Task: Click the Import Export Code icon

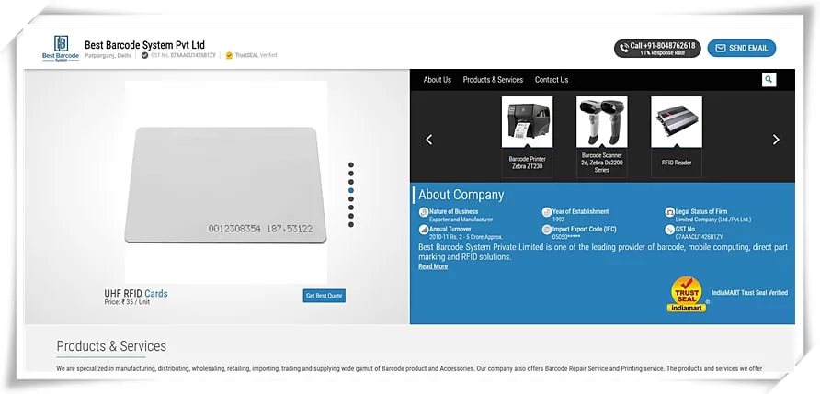Action: (x=547, y=230)
